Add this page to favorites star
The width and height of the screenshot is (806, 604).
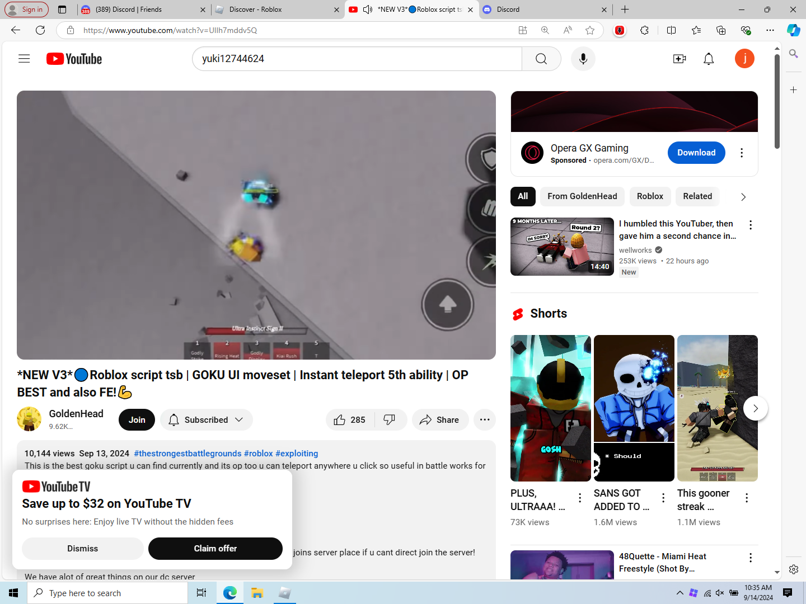(x=590, y=30)
